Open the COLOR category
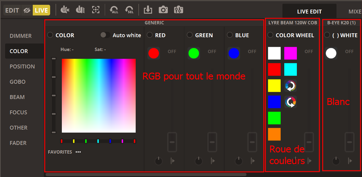The image size is (362, 177). [x=24, y=51]
